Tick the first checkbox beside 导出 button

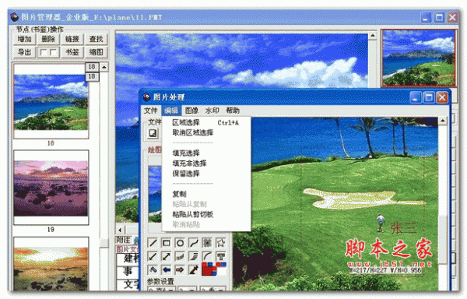[44, 52]
